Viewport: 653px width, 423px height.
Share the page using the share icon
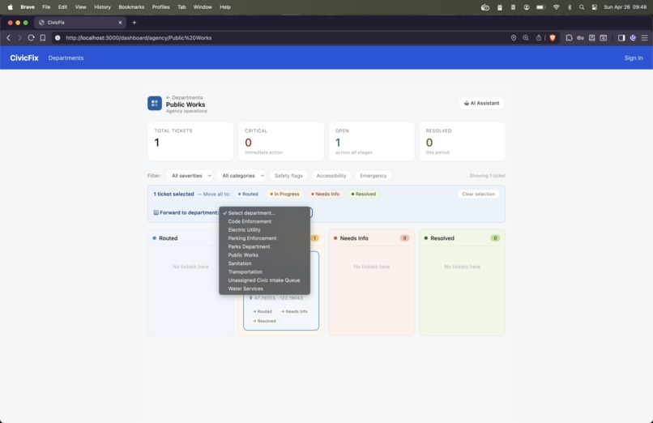pos(539,38)
